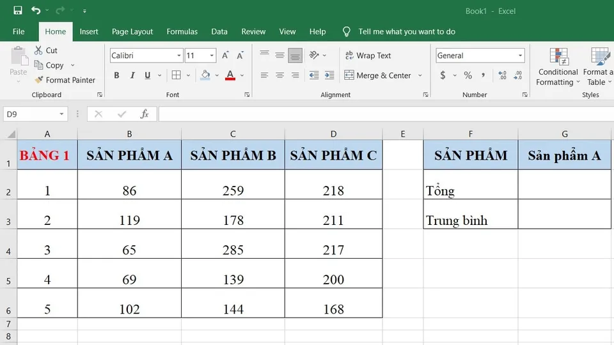Image resolution: width=614 pixels, height=345 pixels.
Task: Toggle Wrap Text for the cell
Action: point(368,56)
